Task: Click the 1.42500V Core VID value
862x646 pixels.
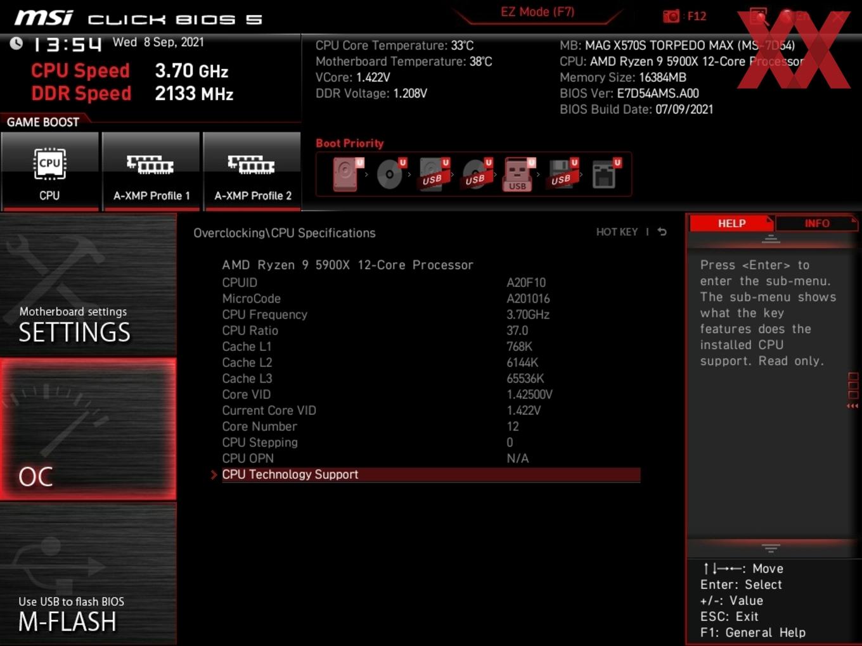Action: click(530, 395)
